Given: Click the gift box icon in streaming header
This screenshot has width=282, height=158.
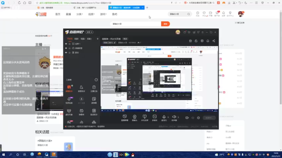Looking at the screenshot, I should point(190,41).
